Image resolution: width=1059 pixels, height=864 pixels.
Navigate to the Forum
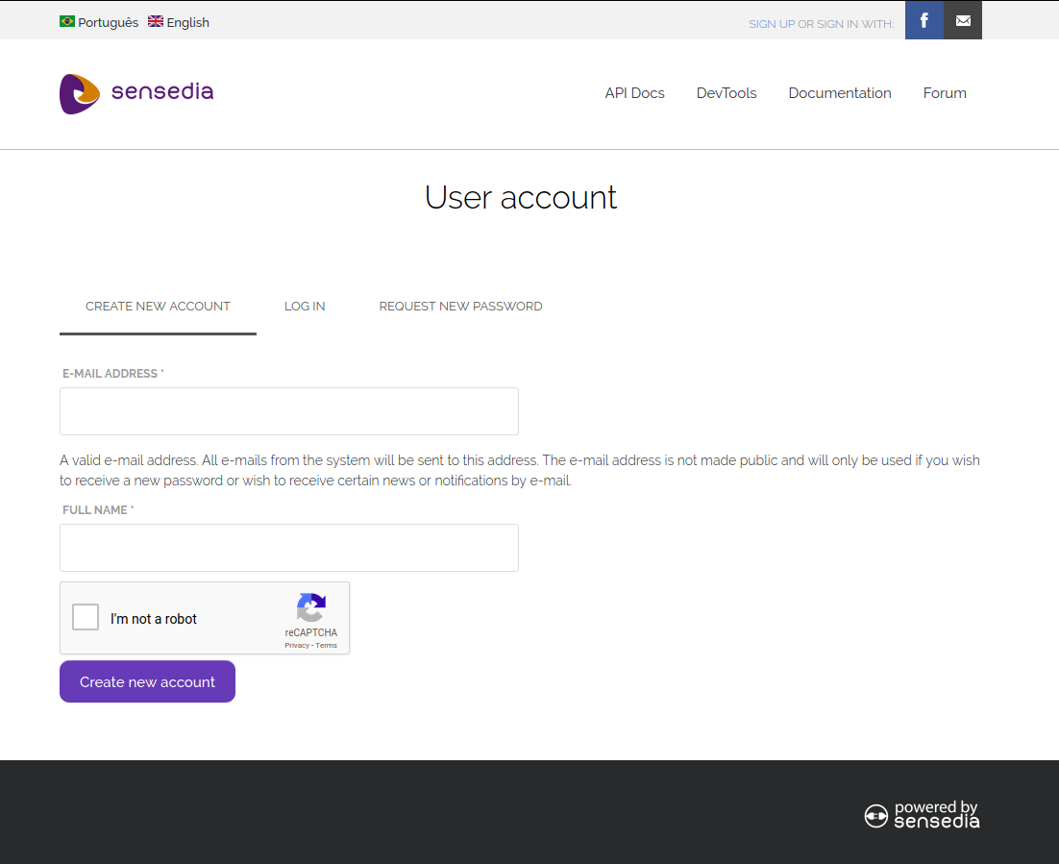click(x=944, y=93)
